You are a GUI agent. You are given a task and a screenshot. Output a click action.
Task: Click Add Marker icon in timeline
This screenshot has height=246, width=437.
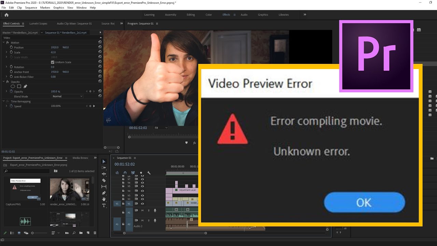coord(141,173)
